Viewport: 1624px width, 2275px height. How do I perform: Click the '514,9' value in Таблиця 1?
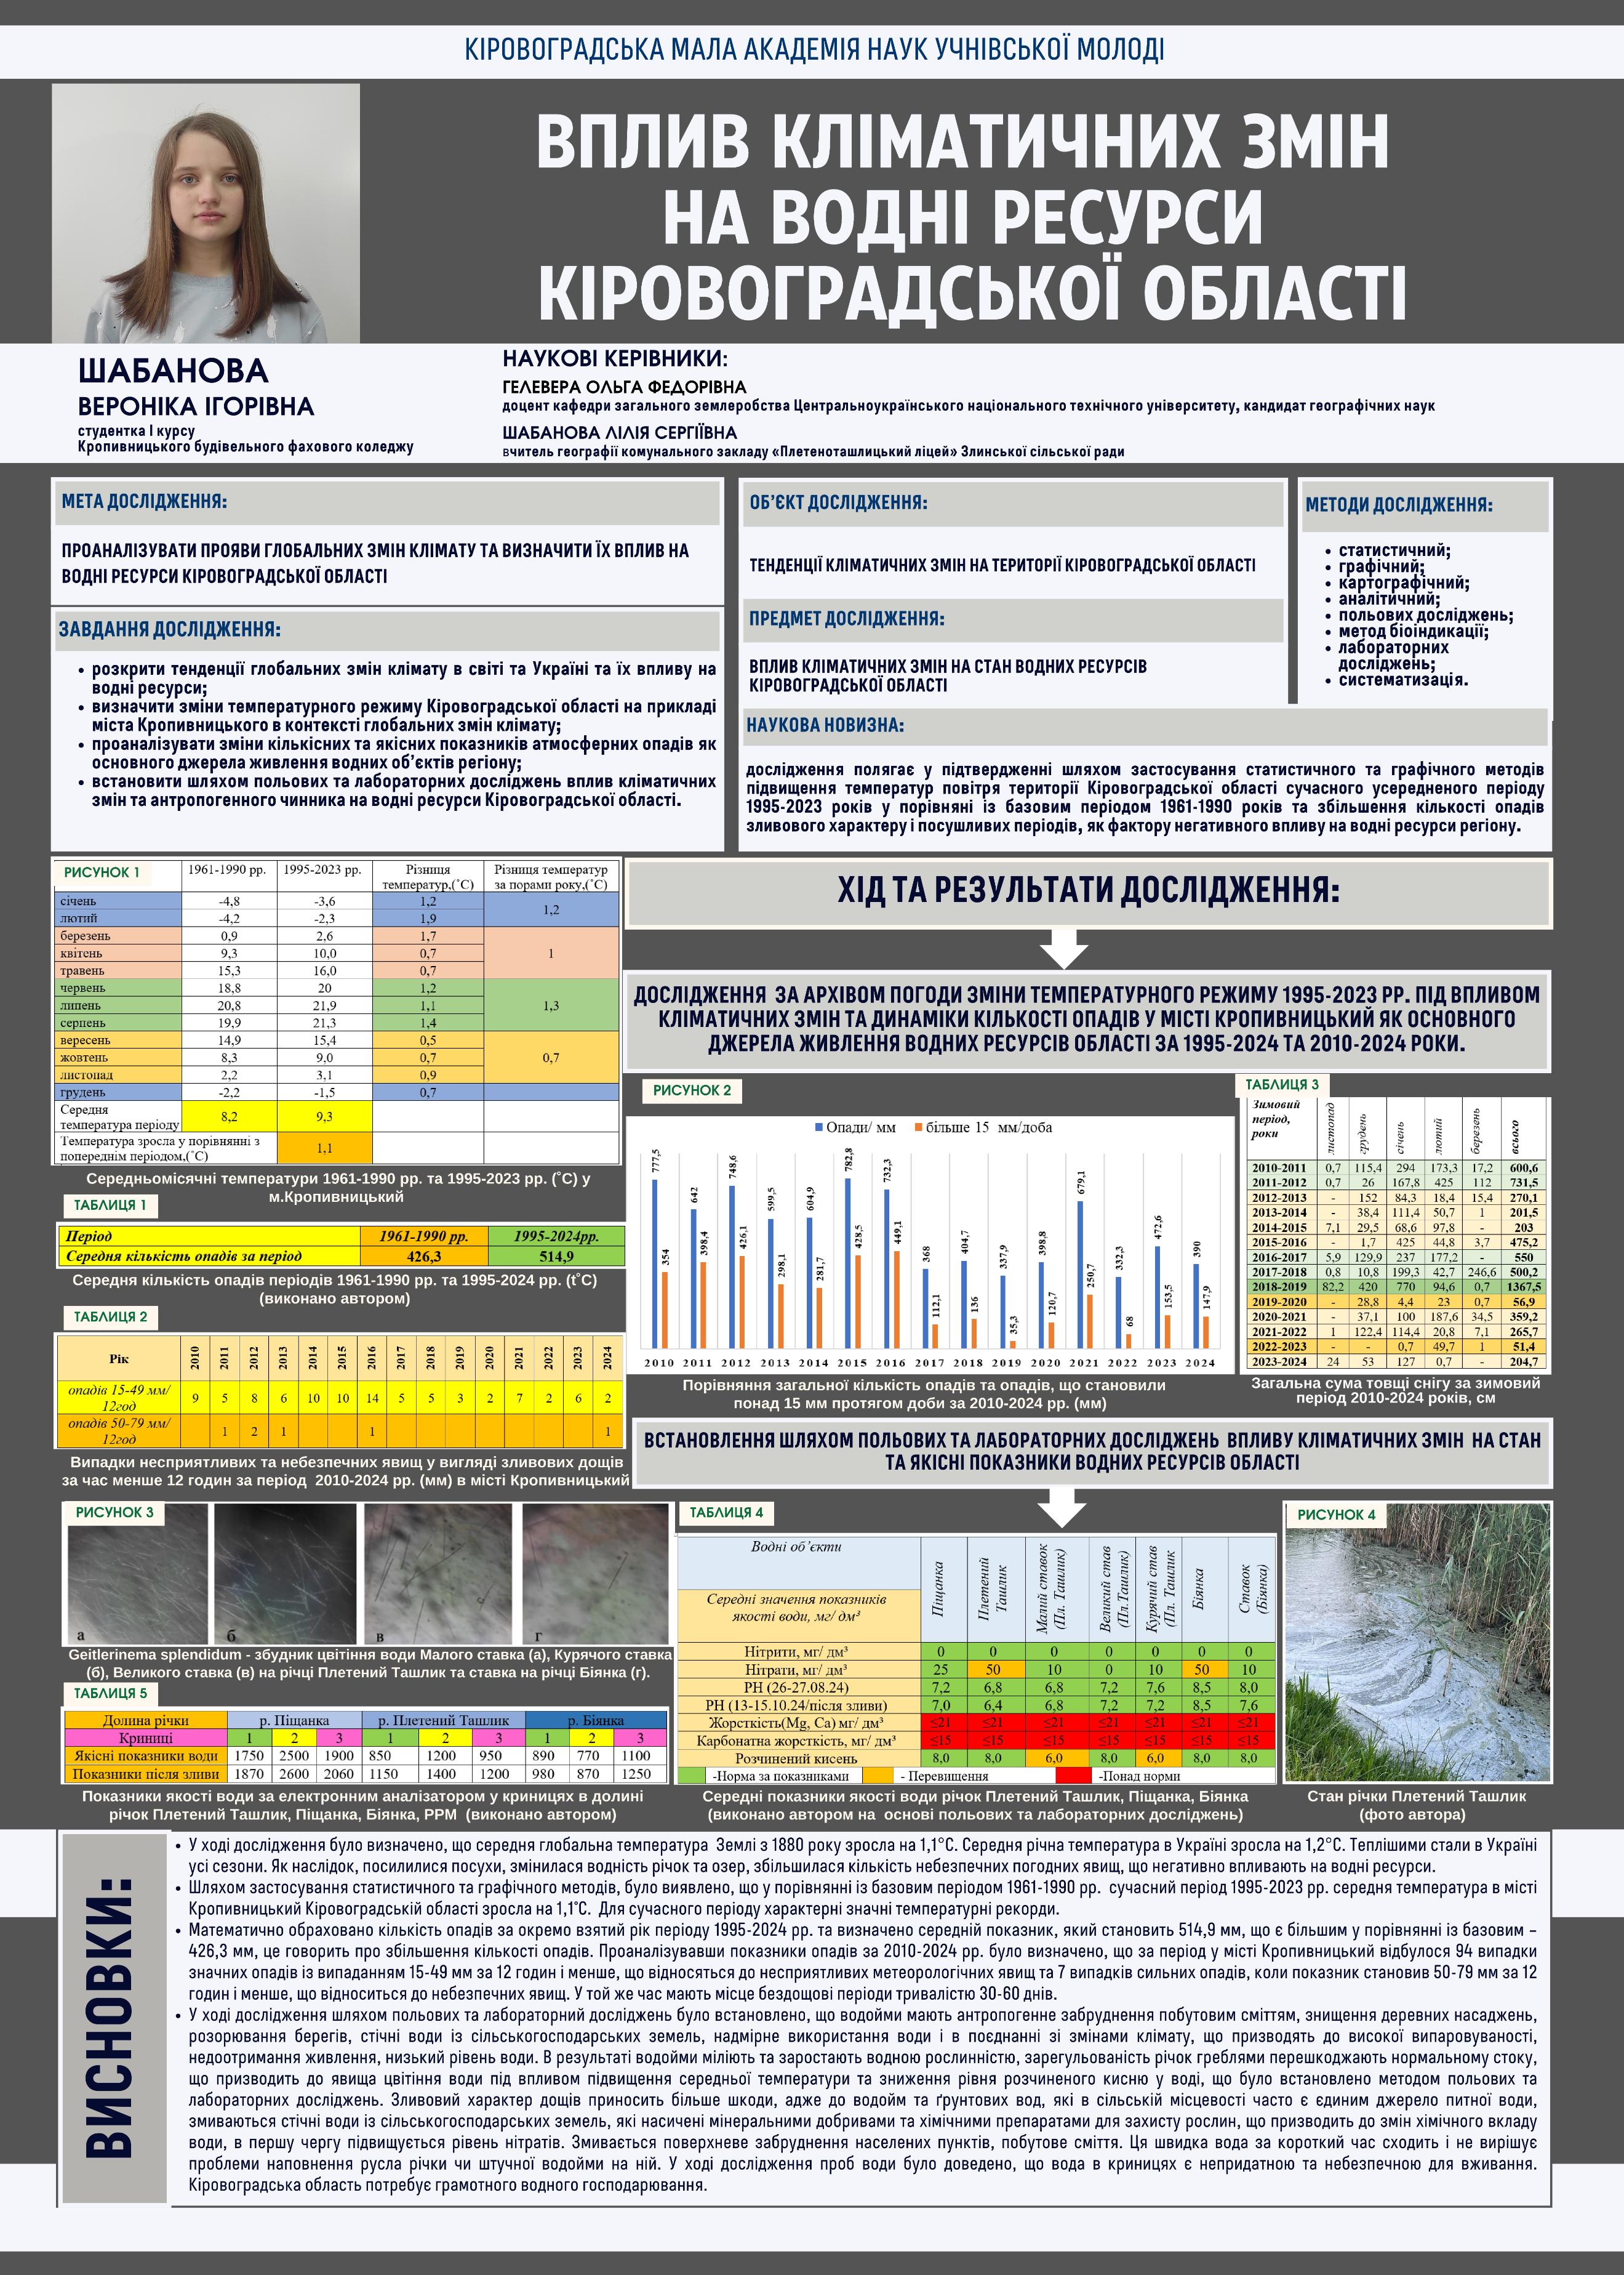click(556, 1255)
